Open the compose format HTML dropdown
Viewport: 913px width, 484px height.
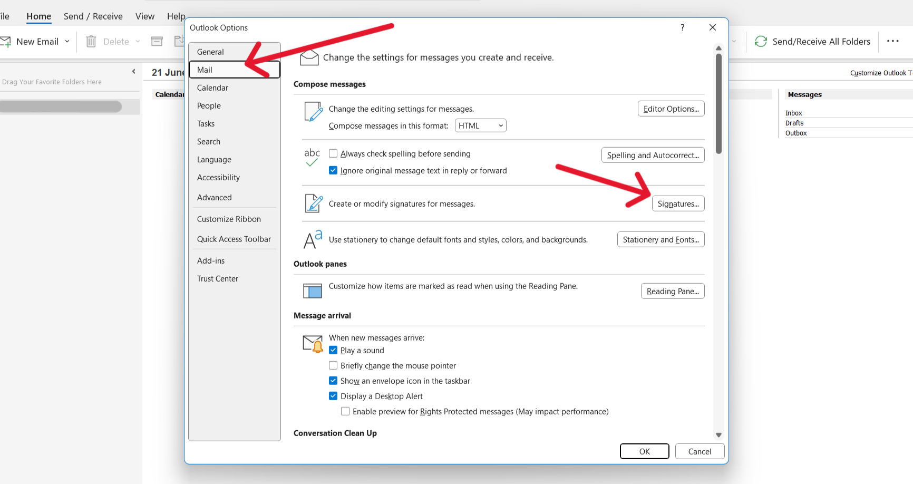coord(480,125)
